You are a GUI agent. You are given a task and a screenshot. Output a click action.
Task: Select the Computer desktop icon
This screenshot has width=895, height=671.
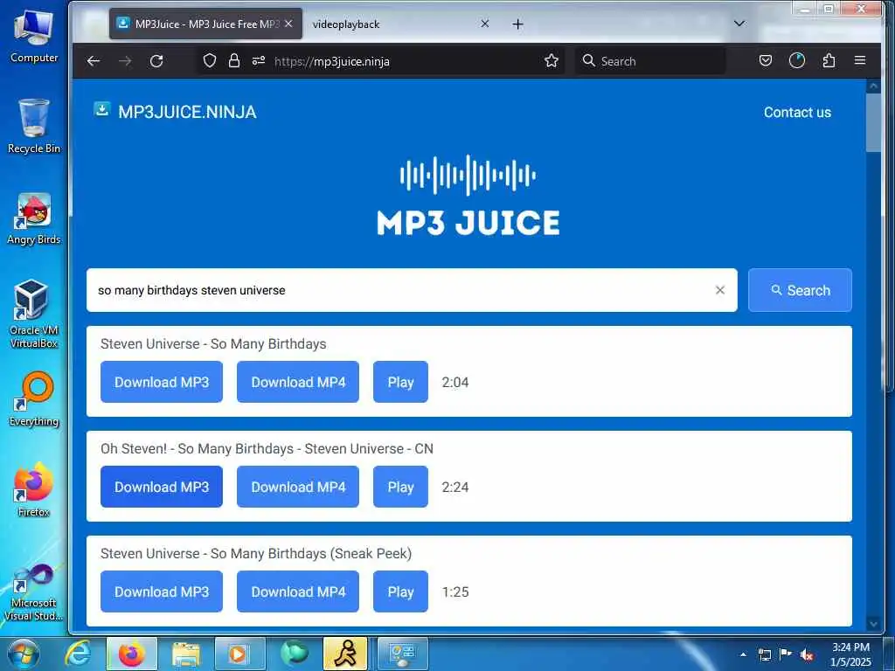pyautogui.click(x=34, y=36)
